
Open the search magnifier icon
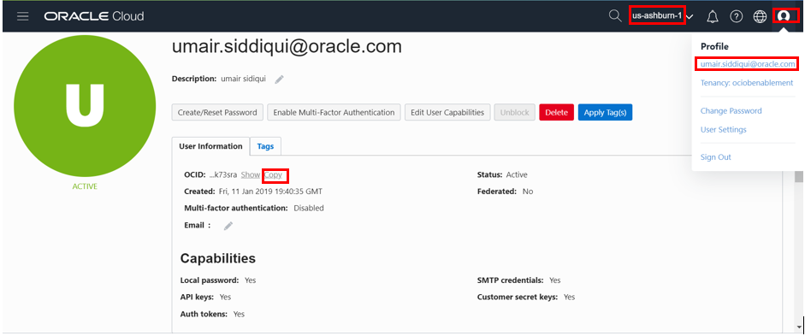pyautogui.click(x=614, y=16)
